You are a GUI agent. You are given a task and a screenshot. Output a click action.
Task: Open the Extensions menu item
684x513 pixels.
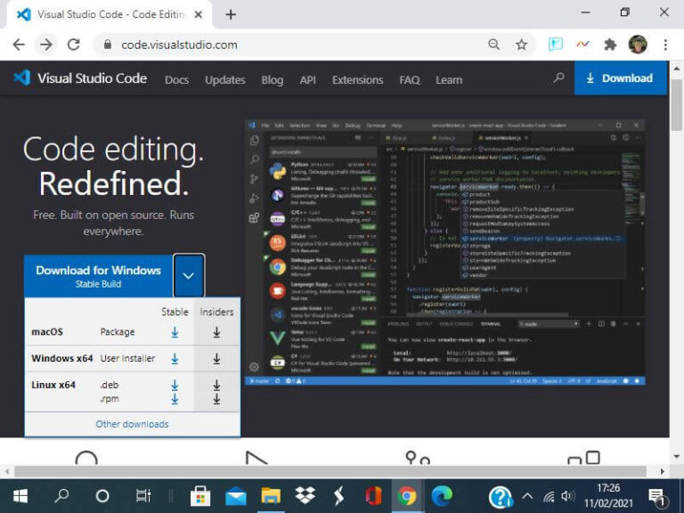click(357, 80)
